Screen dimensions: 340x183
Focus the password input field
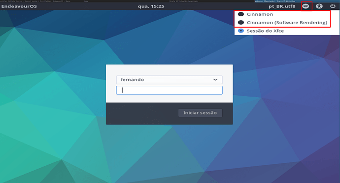tap(170, 90)
